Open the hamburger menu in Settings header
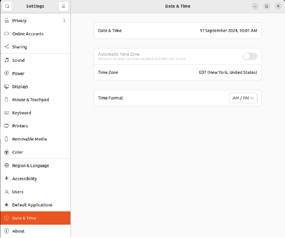Screen dimensions: 285x238 (x=63, y=6)
